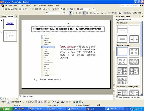
Task: Click the Save icon in the toolbar
Action: [x=9, y=9]
